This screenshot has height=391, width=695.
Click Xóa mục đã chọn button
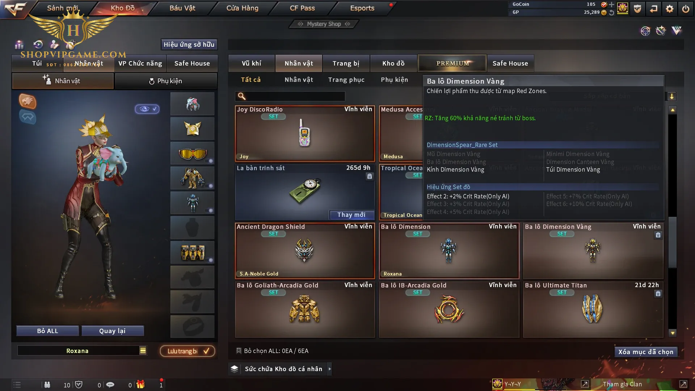point(646,352)
